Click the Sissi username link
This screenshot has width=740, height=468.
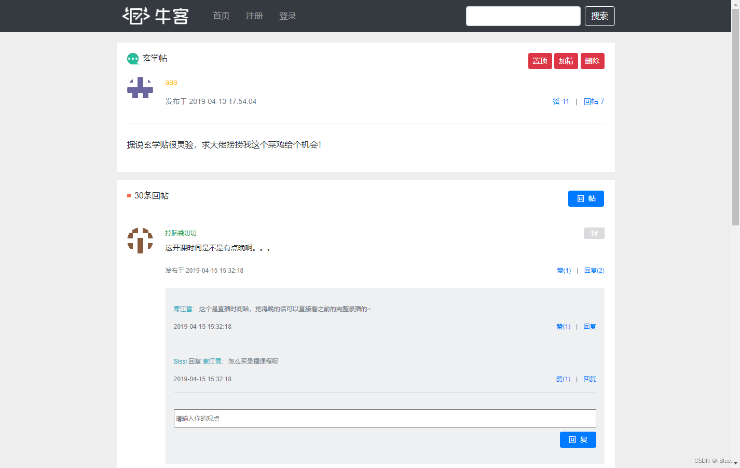tap(180, 360)
